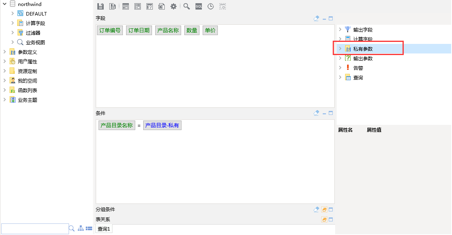Select the 查询1 tab
This screenshot has width=452, height=235.
[x=104, y=229]
